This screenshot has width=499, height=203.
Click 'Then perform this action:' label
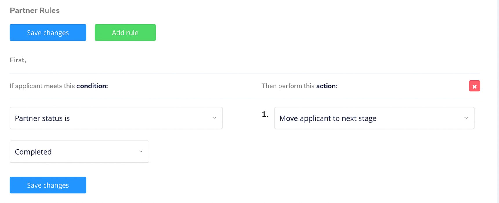300,86
